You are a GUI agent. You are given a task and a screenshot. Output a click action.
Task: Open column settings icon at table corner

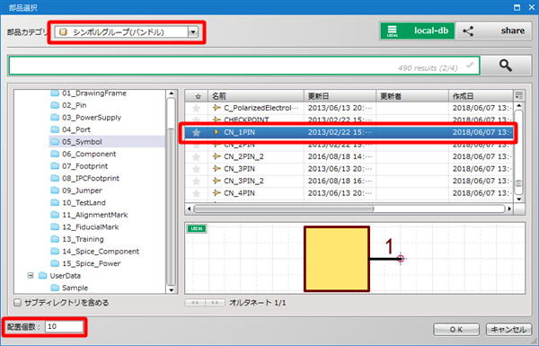pyautogui.click(x=518, y=95)
